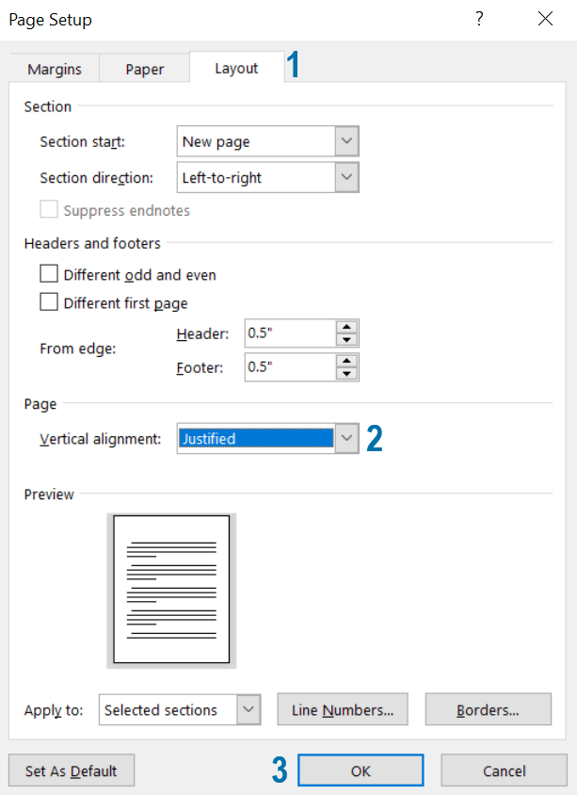
Task: Open the Line Numbers settings
Action: [343, 710]
